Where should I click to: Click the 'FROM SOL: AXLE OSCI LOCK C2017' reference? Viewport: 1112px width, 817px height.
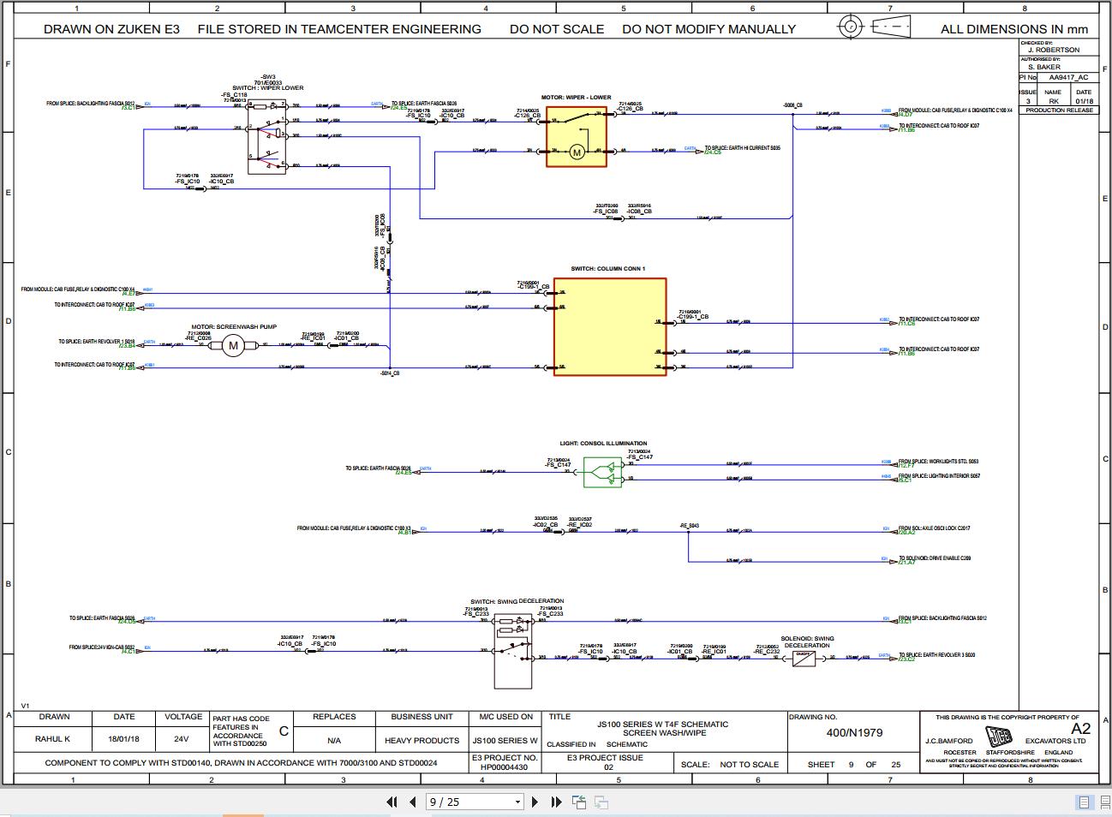click(935, 528)
